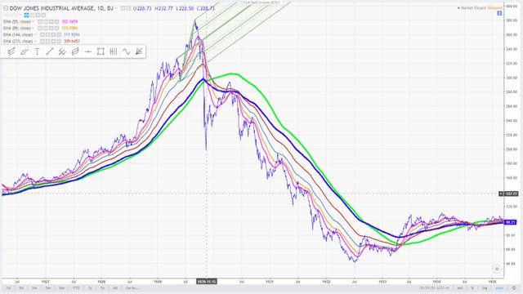The width and height of the screenshot is (523, 294).
Task: Click the blue last-price label on axis
Action: [x=510, y=222]
